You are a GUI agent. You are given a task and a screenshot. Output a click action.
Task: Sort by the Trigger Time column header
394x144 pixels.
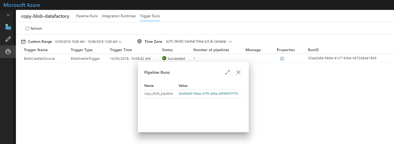[x=121, y=50]
